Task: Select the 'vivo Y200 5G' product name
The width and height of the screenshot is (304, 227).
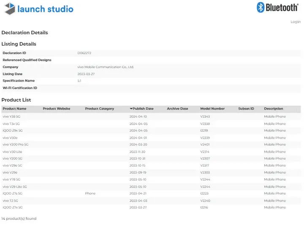Action: click(x=12, y=159)
